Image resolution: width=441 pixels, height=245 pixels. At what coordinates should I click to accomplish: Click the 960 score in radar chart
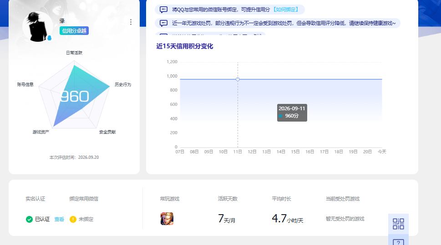click(x=75, y=97)
